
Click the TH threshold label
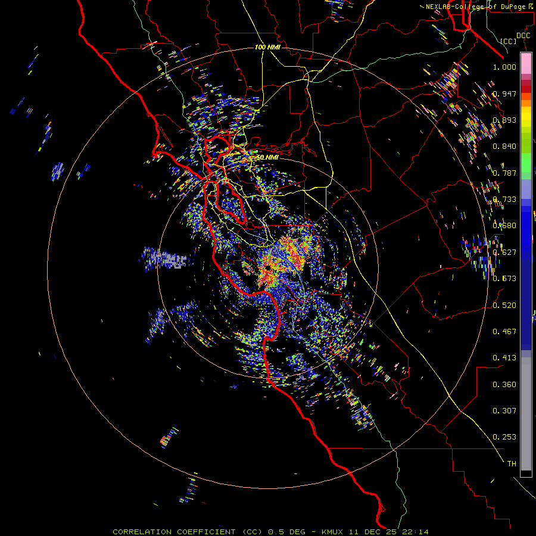[512, 464]
